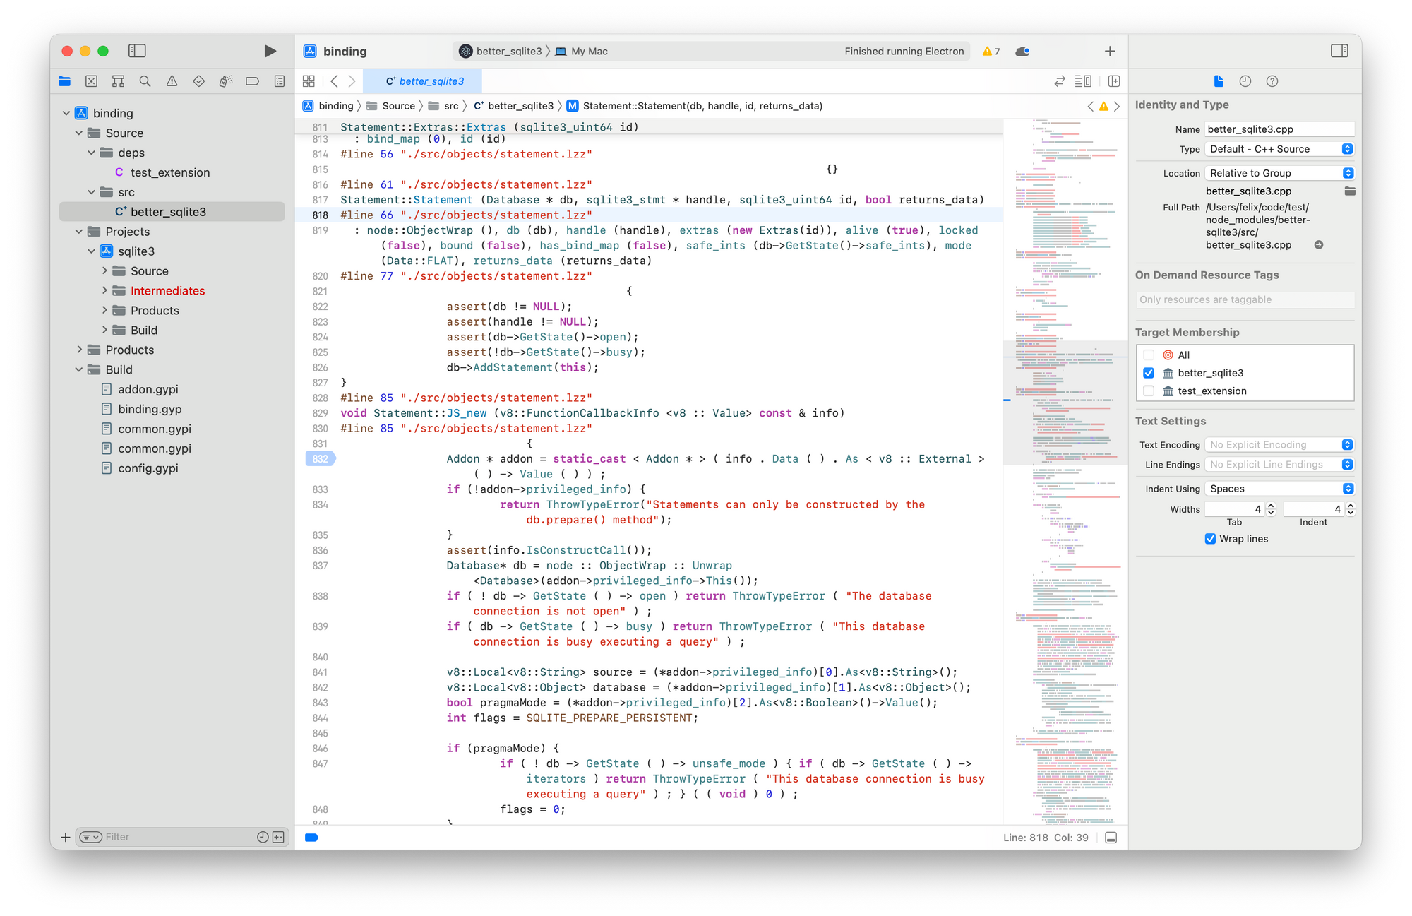1412x916 pixels.
Task: Open the Find navigator magnifier icon
Action: (145, 81)
